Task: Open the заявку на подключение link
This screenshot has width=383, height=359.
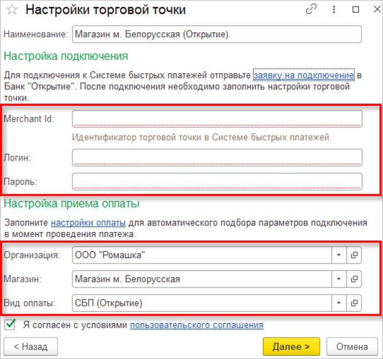Action: point(304,75)
